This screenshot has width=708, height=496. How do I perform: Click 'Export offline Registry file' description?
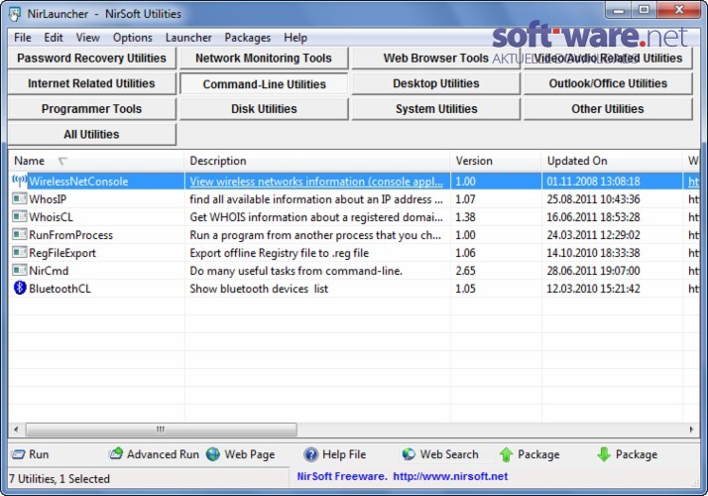coord(279,253)
